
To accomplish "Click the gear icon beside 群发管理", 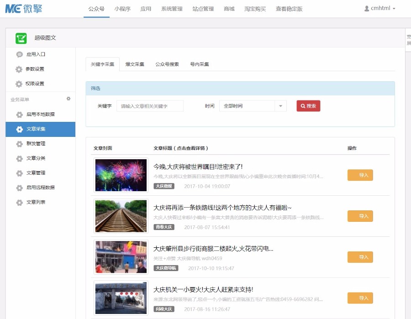I will (19, 144).
